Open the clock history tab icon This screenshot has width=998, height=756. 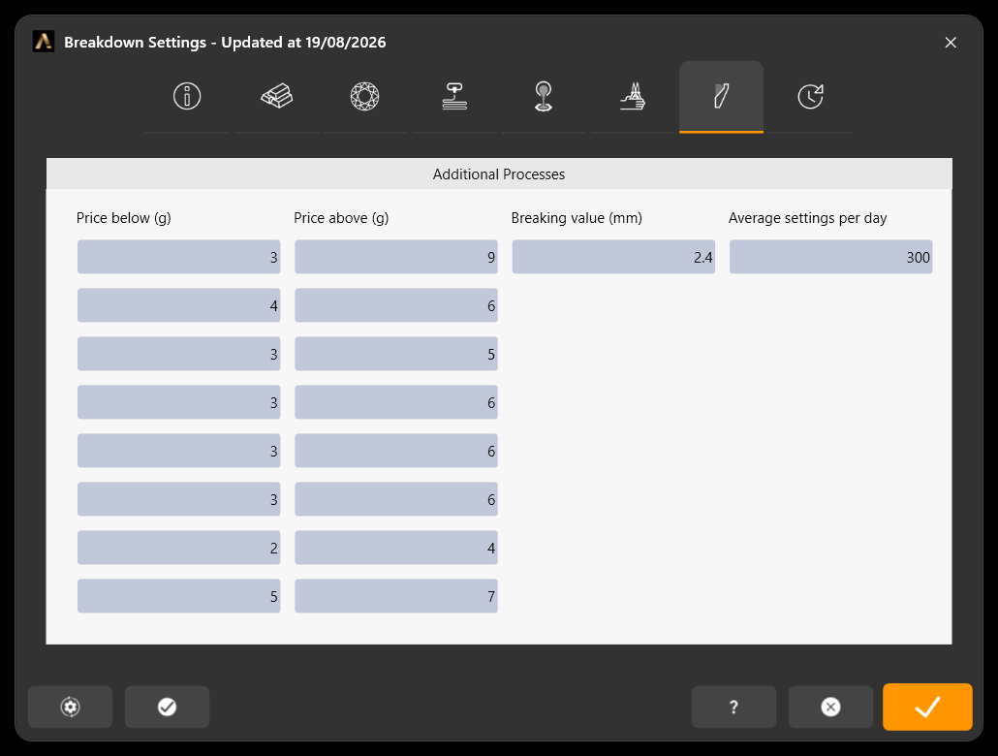[x=810, y=97]
